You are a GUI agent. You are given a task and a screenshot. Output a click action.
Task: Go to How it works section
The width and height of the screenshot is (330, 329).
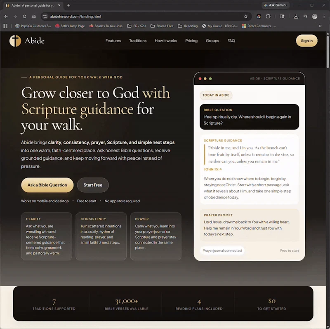coord(166,40)
